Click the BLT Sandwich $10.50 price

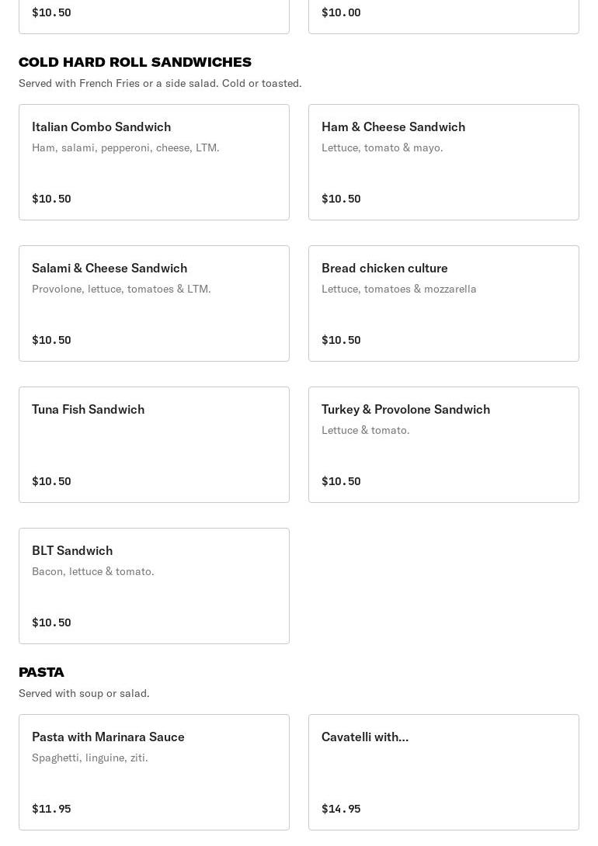51,622
